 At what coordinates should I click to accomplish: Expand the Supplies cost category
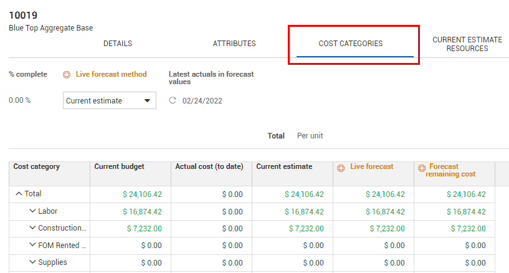(32, 262)
